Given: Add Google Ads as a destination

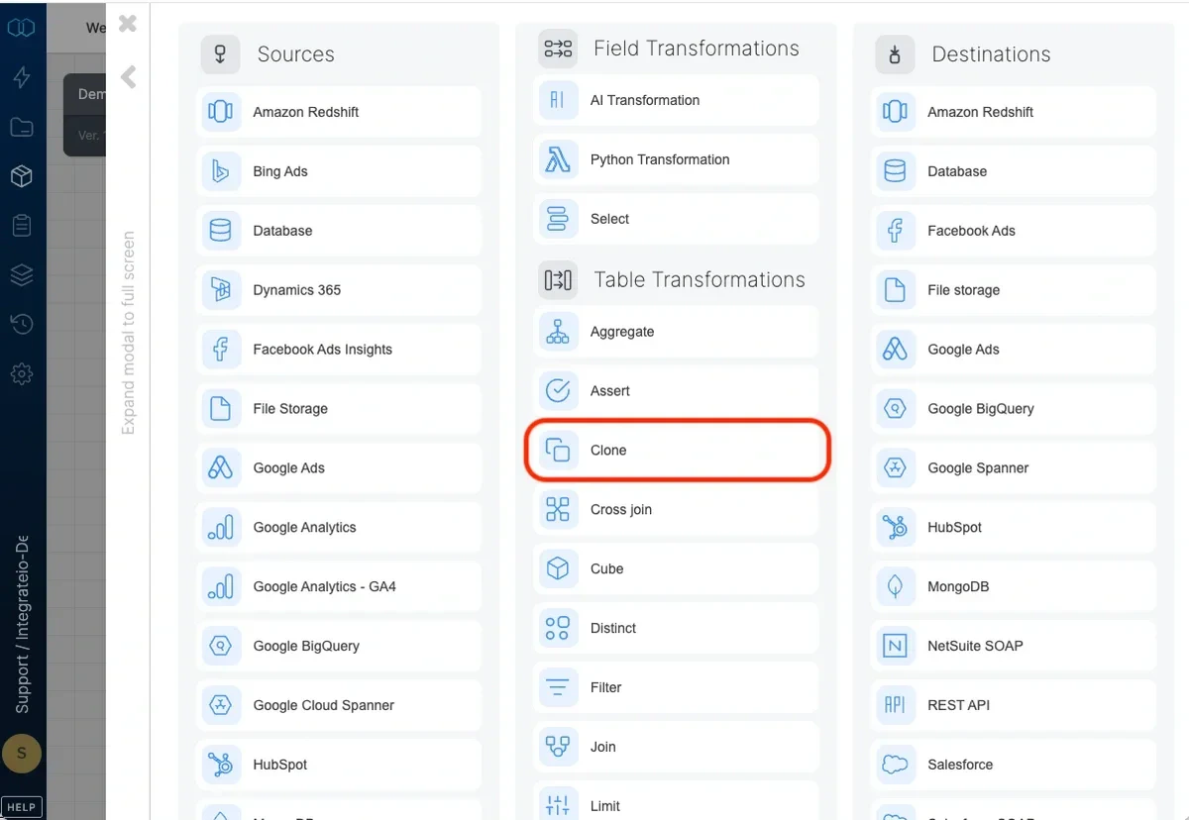Looking at the screenshot, I should click(1014, 350).
